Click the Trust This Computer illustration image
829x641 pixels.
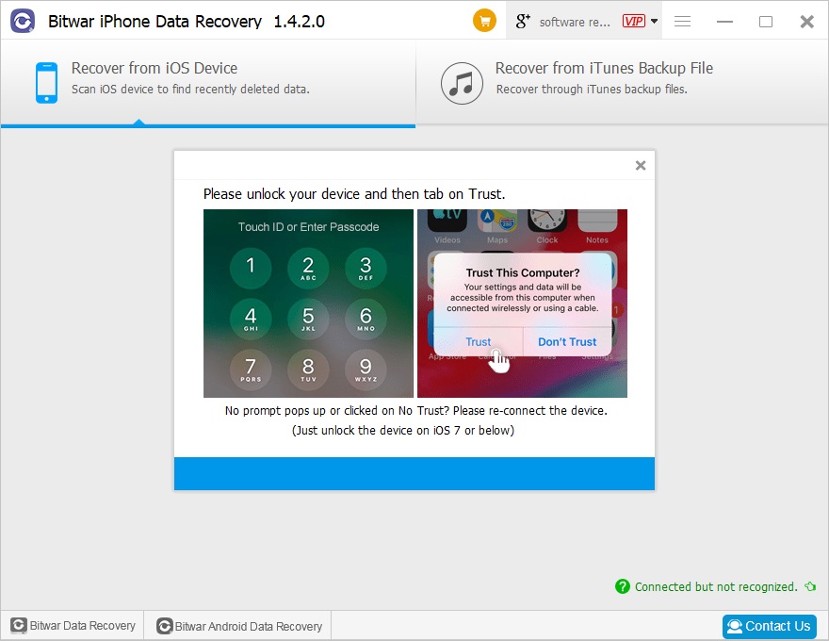click(522, 304)
